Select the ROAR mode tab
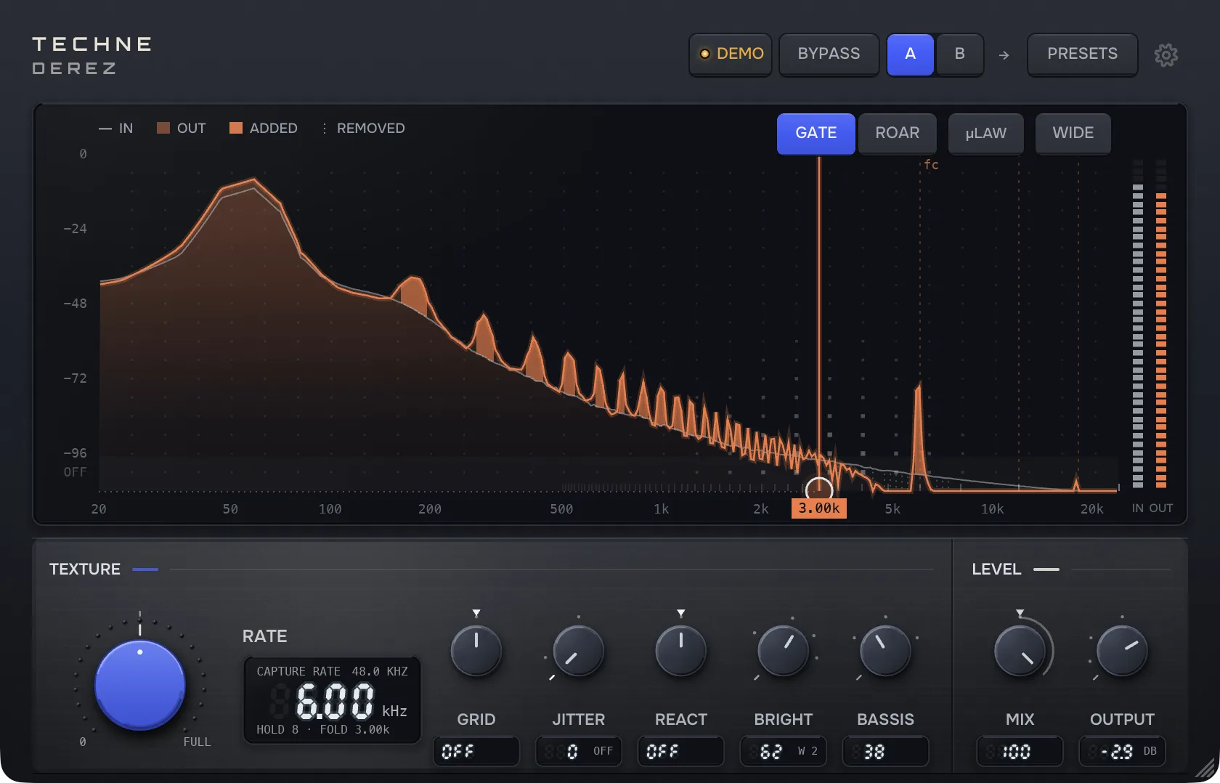Image resolution: width=1220 pixels, height=783 pixels. tap(897, 134)
